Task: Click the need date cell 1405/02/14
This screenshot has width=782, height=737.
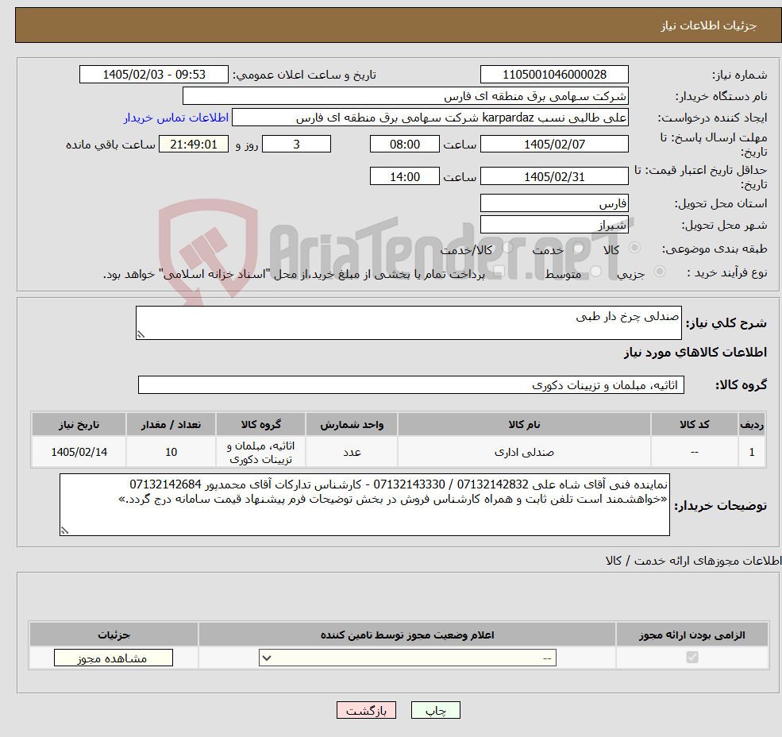Action: [79, 452]
